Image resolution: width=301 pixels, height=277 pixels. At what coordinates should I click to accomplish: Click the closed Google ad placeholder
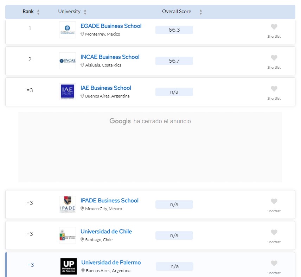pos(150,147)
